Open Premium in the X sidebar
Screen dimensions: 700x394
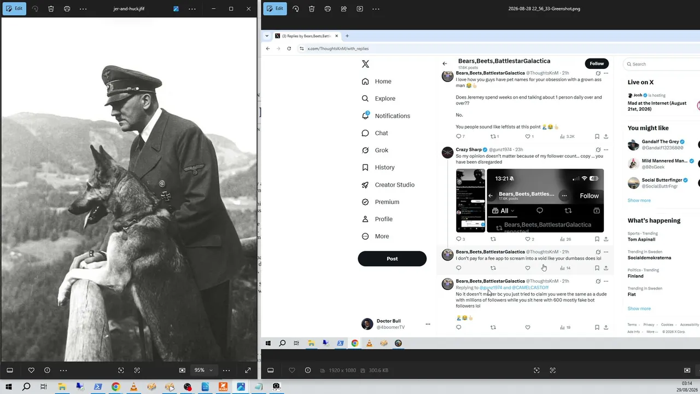381,202
